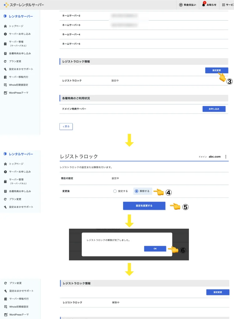Image resolution: width=234 pixels, height=319 pixels.
Task: Open Whois初期値設定 in top sidebar
Action: pyautogui.click(x=19, y=85)
